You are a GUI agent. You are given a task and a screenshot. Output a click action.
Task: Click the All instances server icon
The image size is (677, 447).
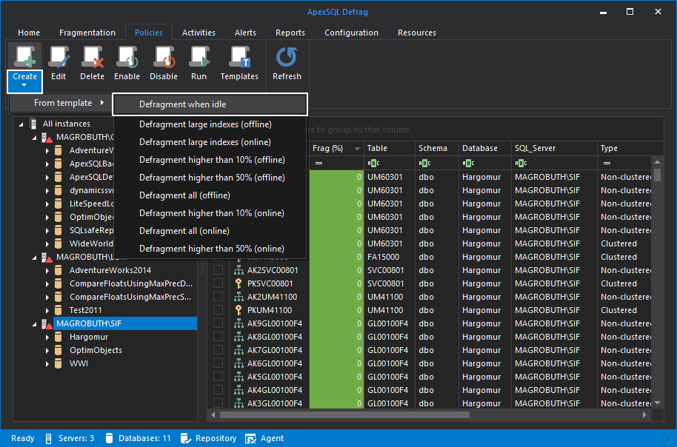tap(33, 124)
